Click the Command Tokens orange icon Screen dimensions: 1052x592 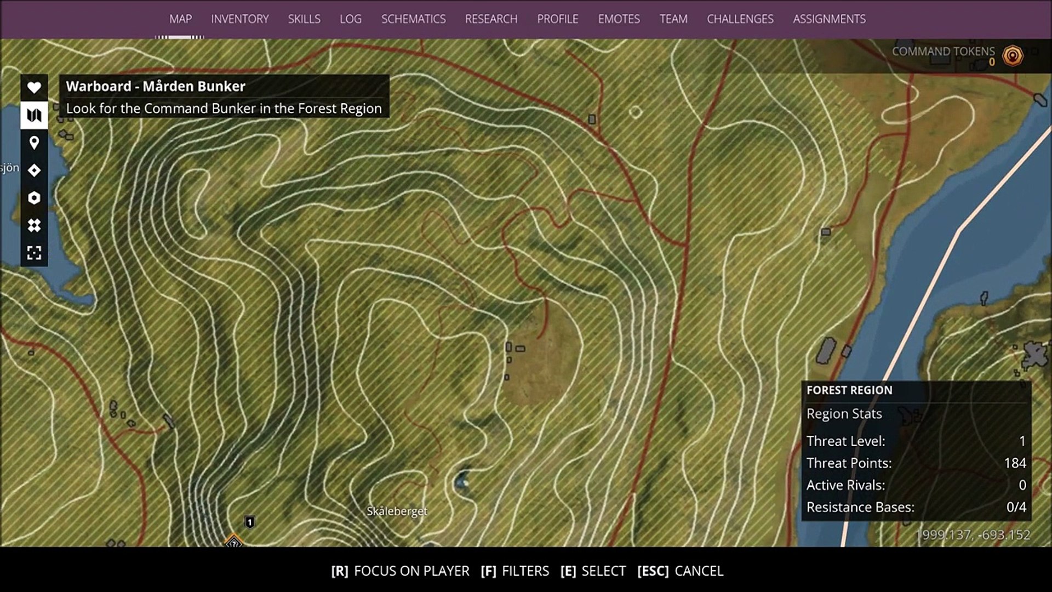pos(1012,55)
